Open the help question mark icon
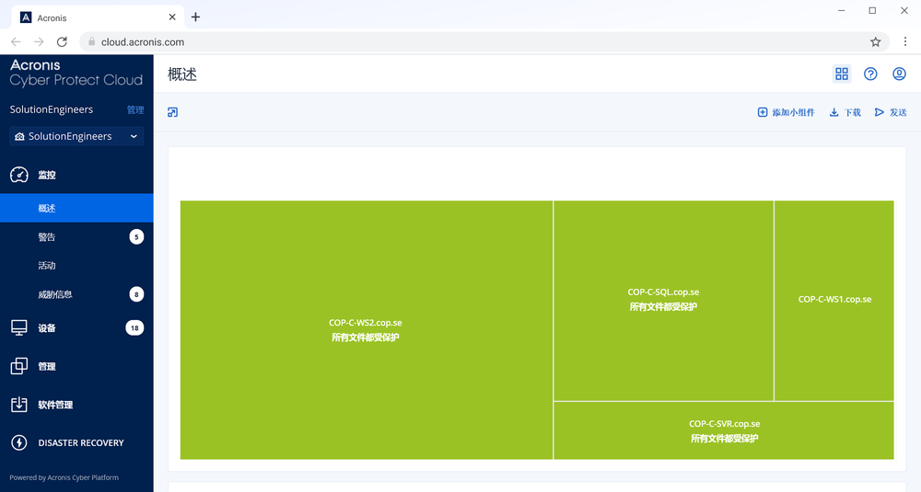This screenshot has height=492, width=921. click(x=870, y=74)
